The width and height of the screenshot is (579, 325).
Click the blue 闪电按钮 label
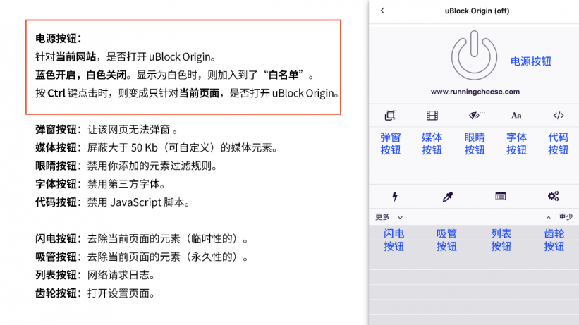point(394,240)
